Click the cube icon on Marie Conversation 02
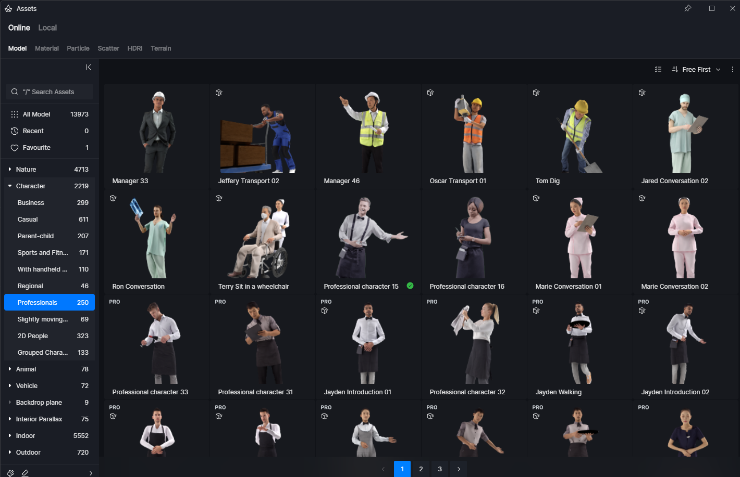The image size is (740, 477). (x=642, y=198)
